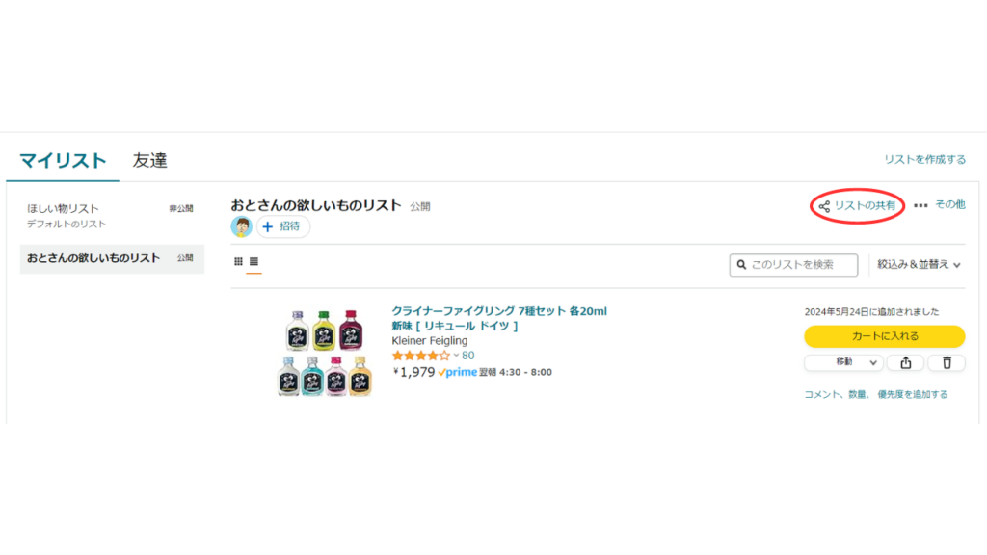
Task: Focus the このリストを検索 search field
Action: tap(793, 265)
